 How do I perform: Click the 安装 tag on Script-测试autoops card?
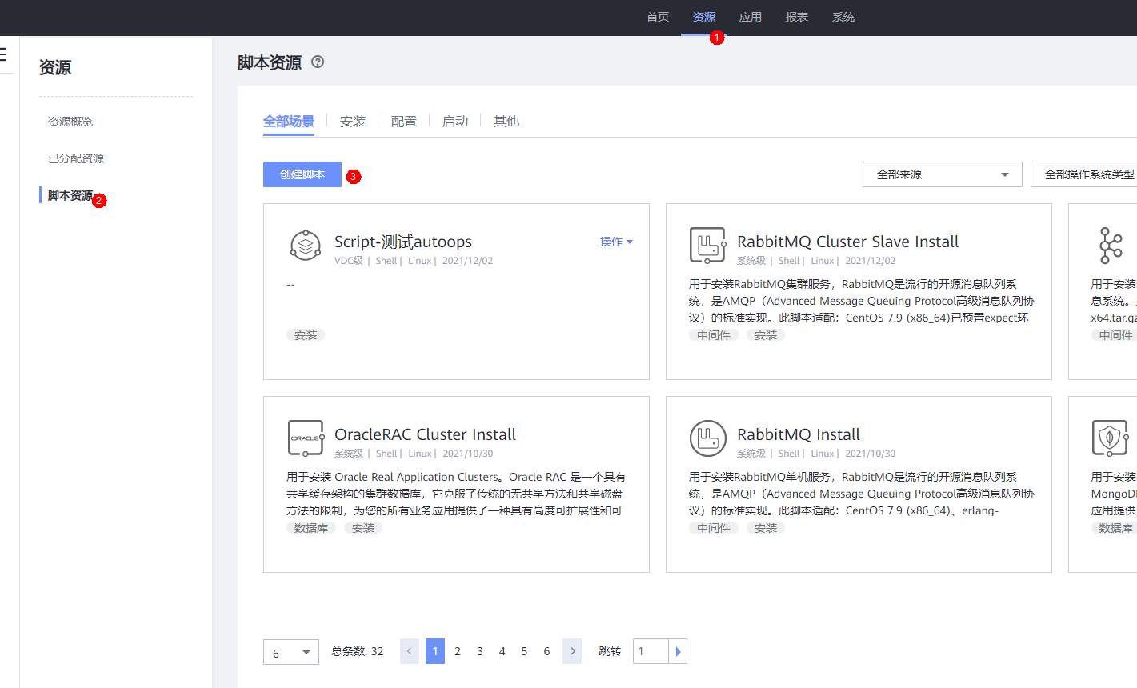306,335
